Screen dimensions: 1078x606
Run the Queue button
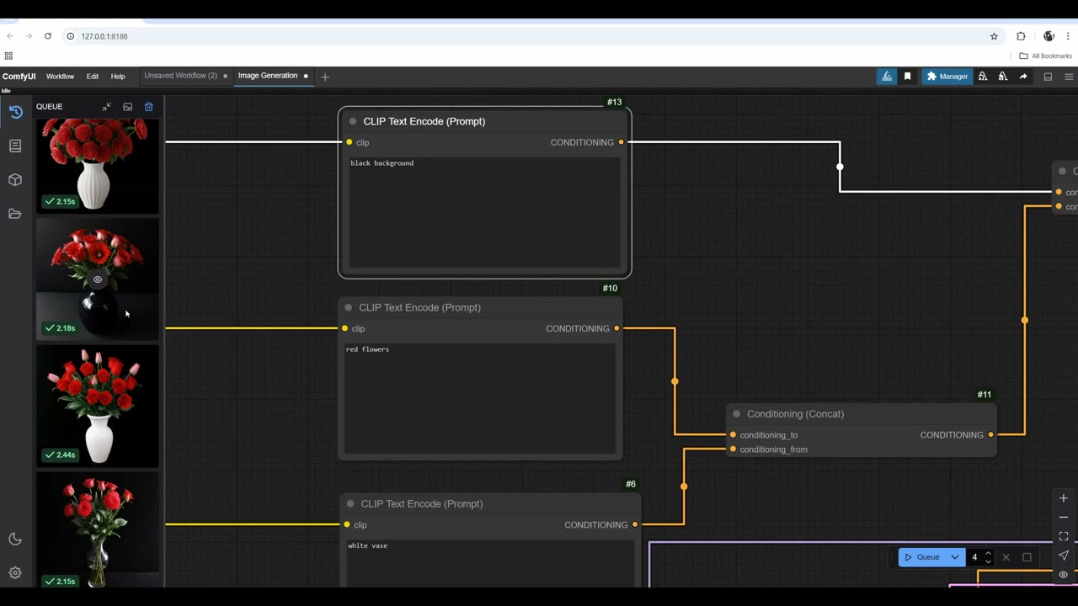pos(922,557)
